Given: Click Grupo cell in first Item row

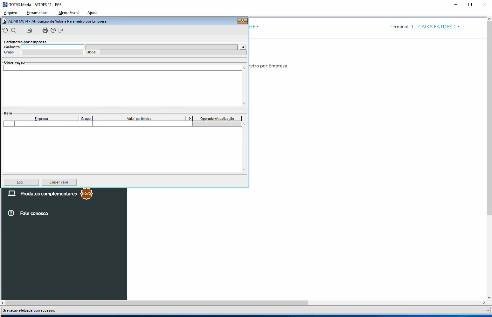Looking at the screenshot, I should [86, 124].
